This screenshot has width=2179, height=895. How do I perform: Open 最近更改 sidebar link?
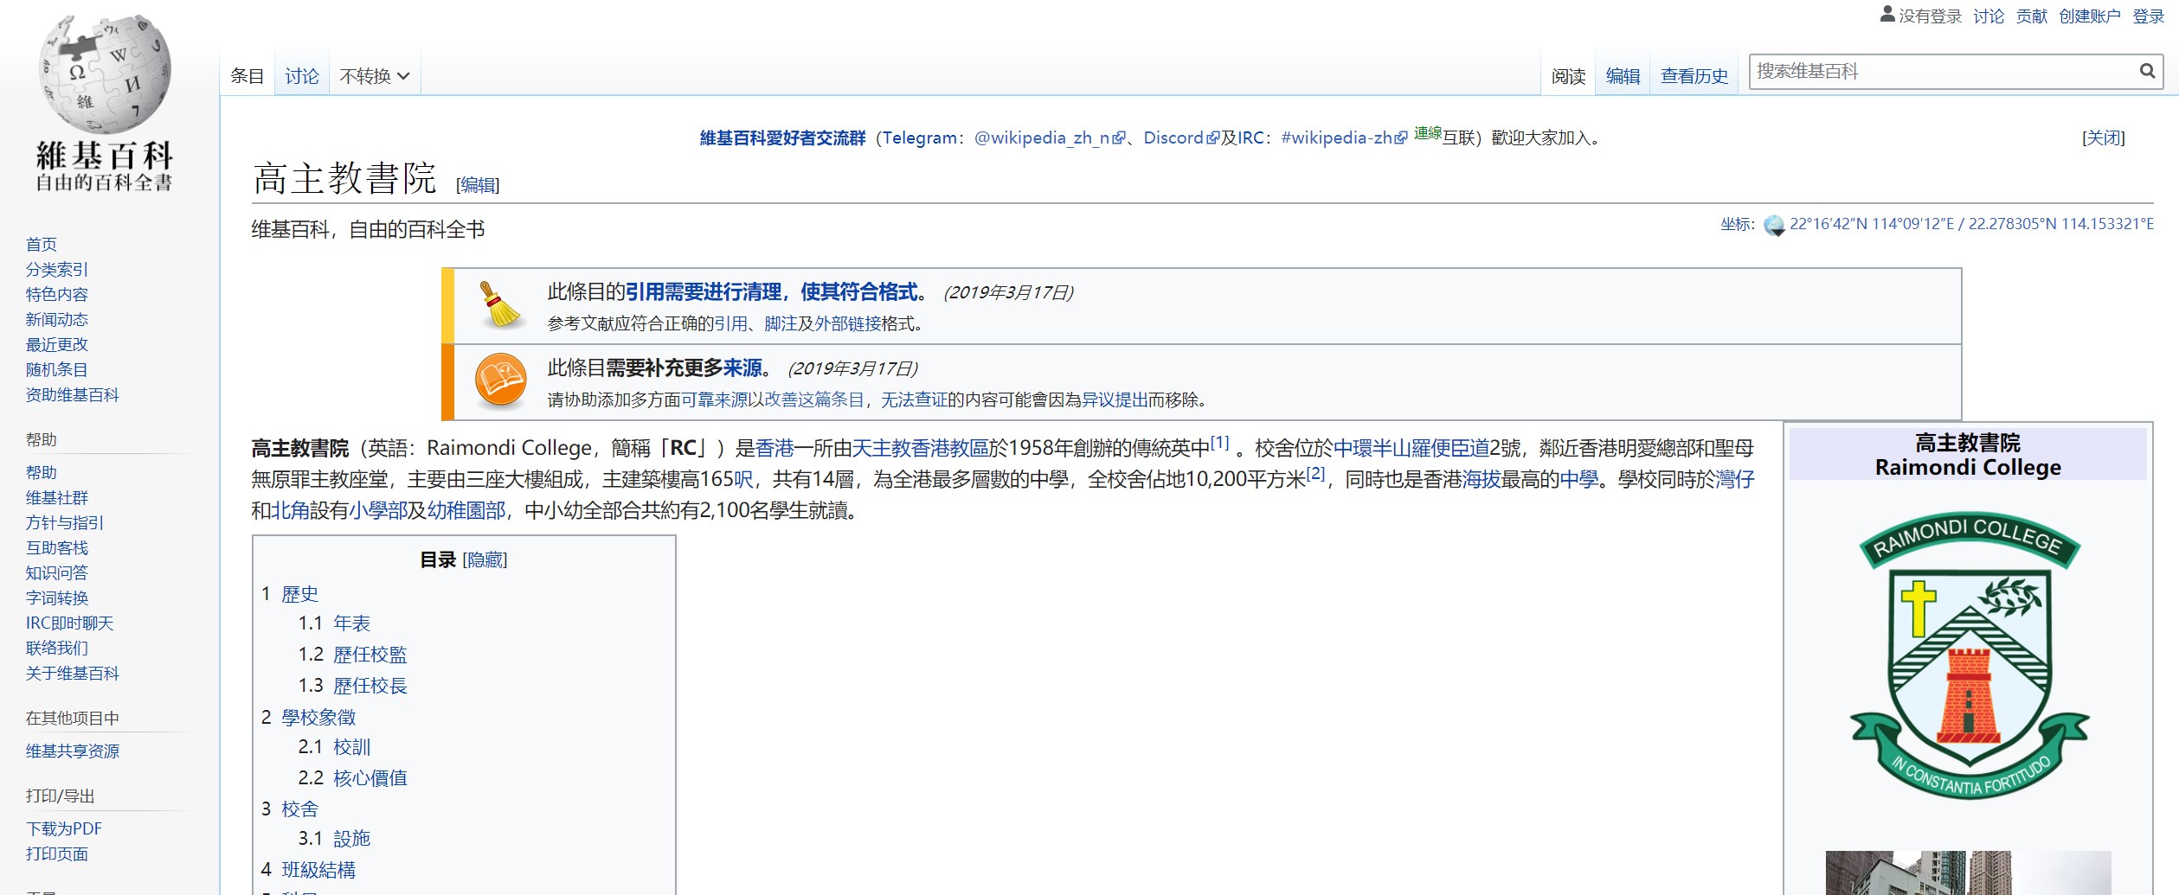(x=57, y=345)
